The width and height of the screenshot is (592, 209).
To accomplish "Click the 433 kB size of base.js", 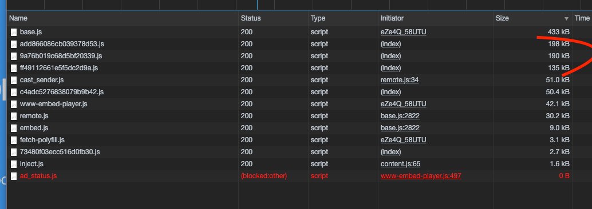I will [558, 32].
